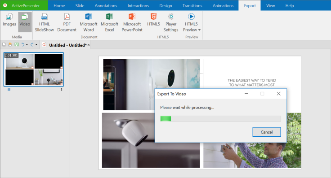Export slides as Images
331x178 pixels.
pyautogui.click(x=9, y=20)
